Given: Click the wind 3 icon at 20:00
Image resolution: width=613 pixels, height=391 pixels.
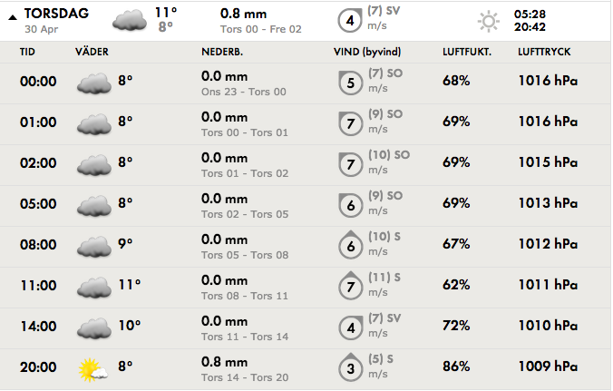Looking at the screenshot, I should (x=350, y=367).
